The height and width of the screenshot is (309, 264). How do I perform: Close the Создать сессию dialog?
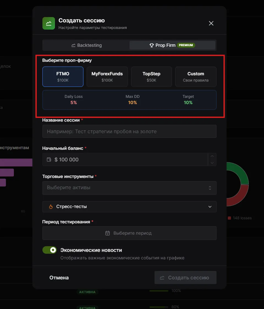(211, 23)
